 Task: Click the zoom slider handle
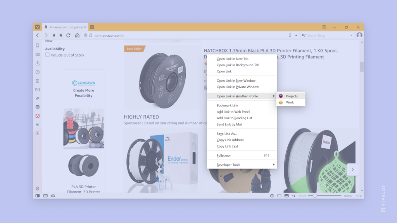point(315,196)
